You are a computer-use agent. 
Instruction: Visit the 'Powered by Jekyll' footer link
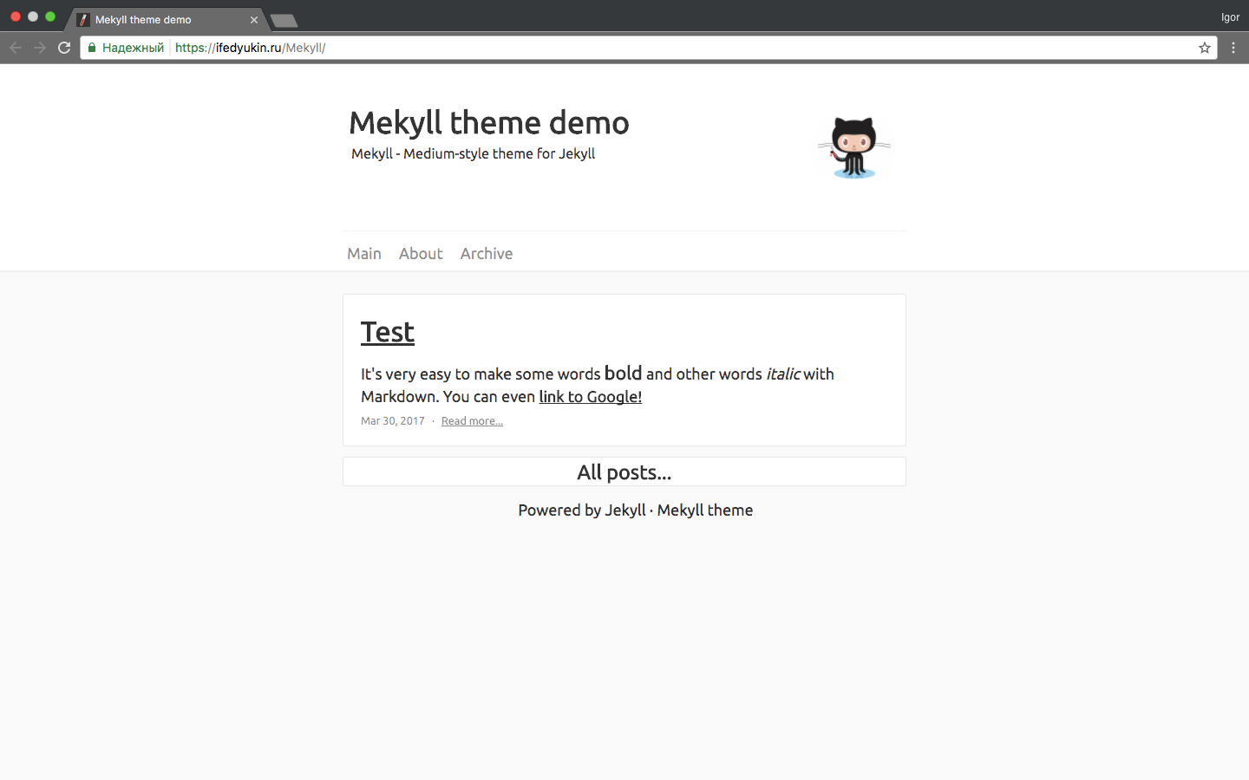point(581,510)
